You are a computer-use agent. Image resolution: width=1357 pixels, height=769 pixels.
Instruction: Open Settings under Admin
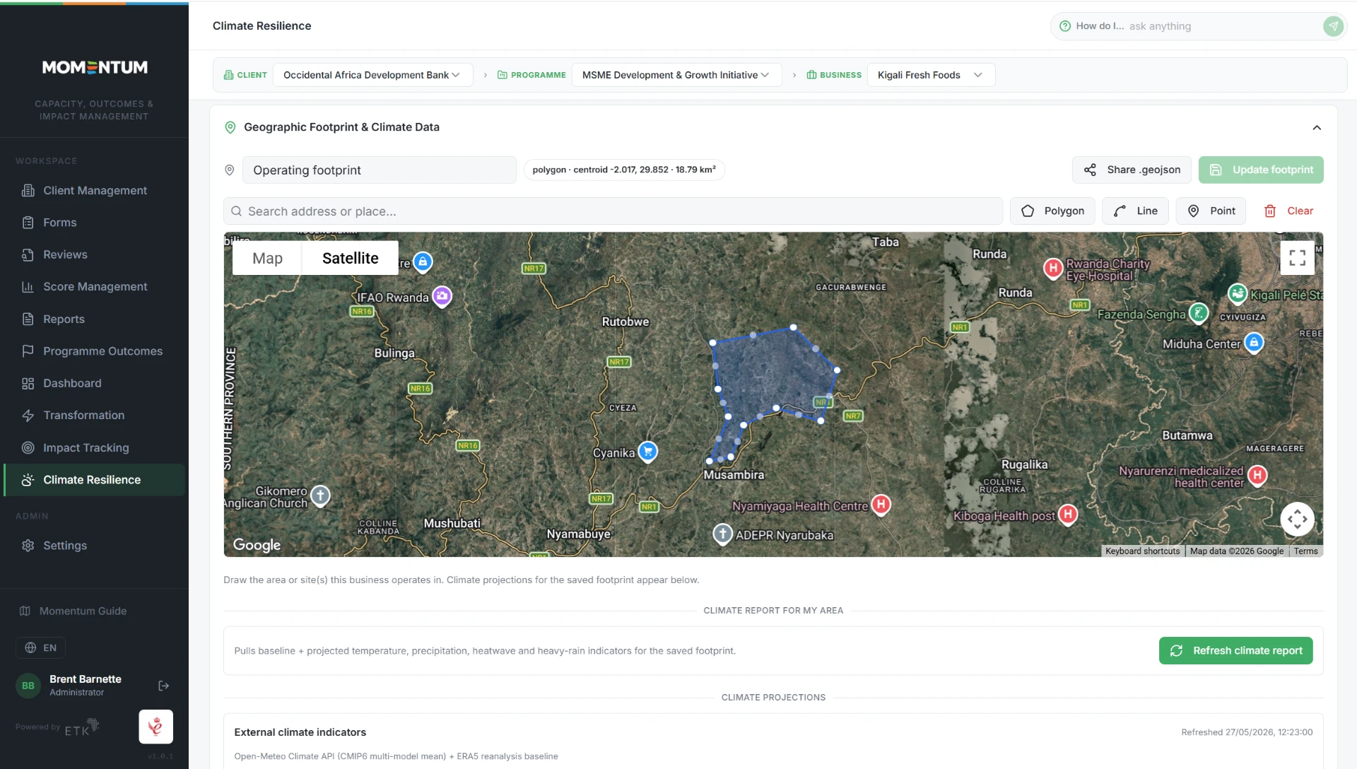click(x=94, y=545)
